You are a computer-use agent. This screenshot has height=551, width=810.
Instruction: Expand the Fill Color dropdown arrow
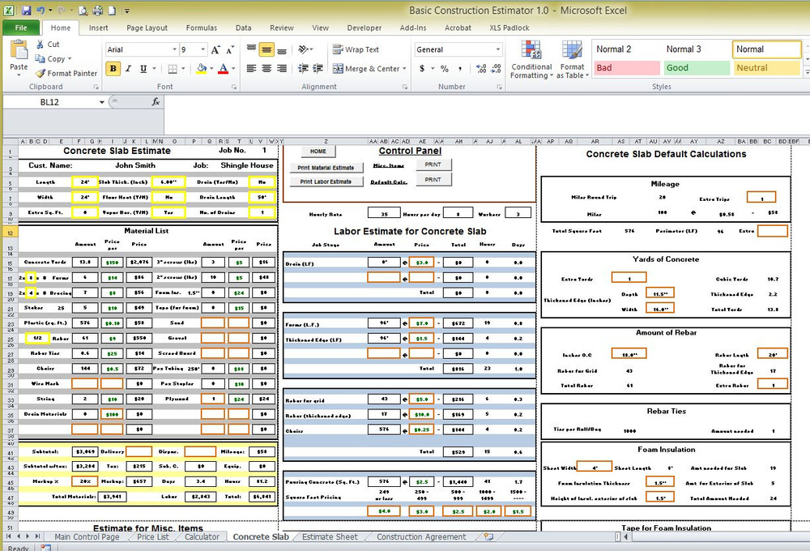pos(211,69)
